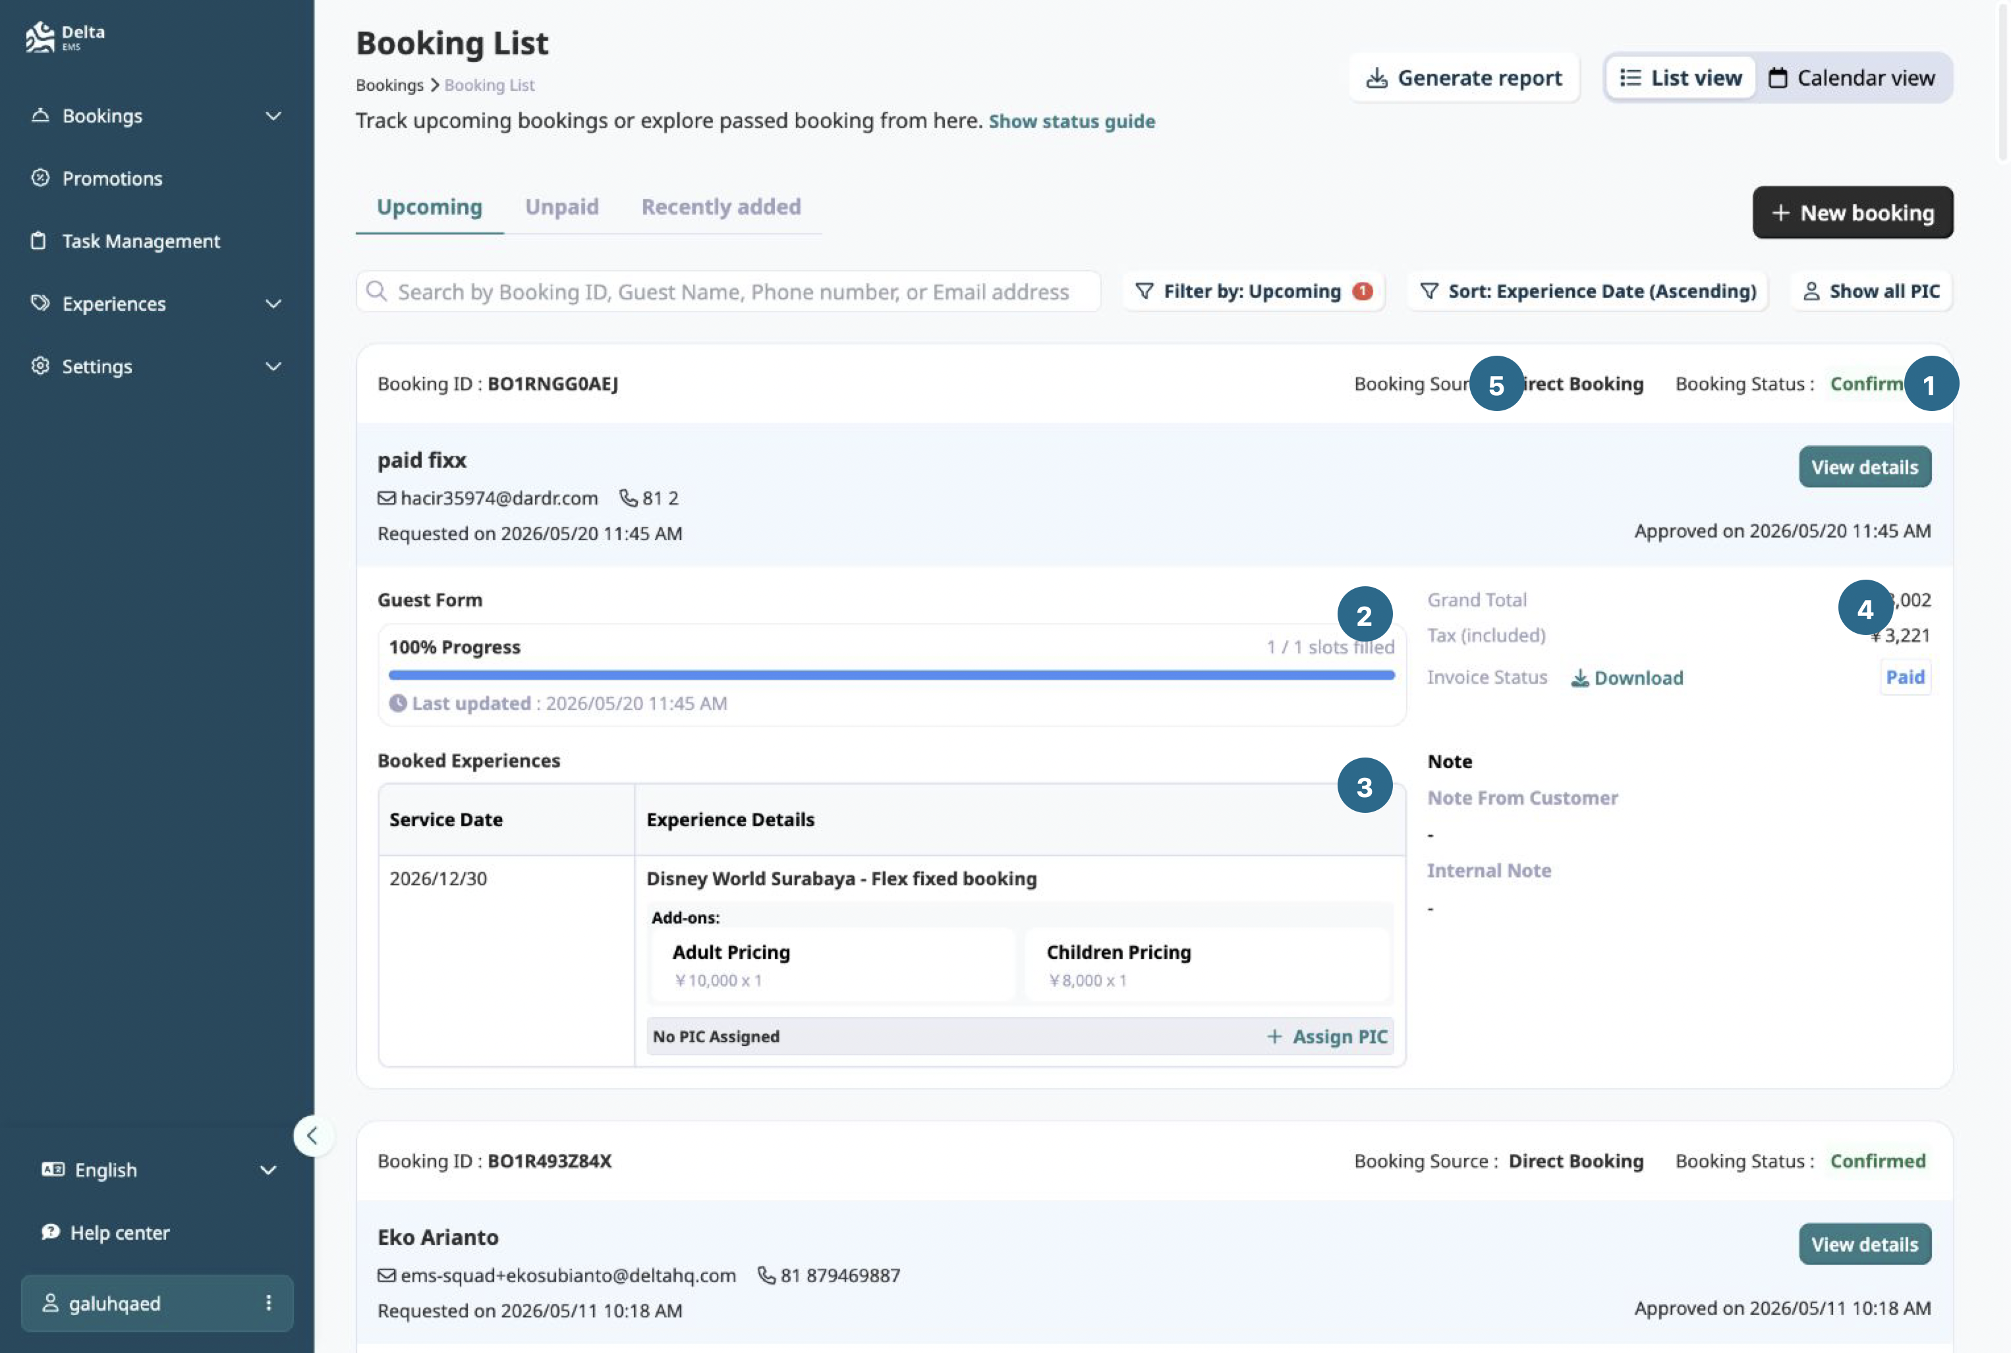This screenshot has height=1353, width=2011.
Task: Click the search by Booking ID field
Action: 729,292
